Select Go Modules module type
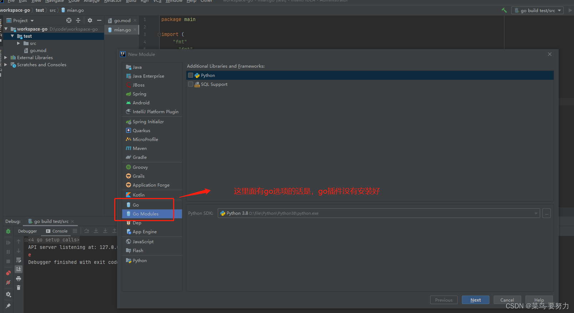This screenshot has height=313, width=574. 152,214
